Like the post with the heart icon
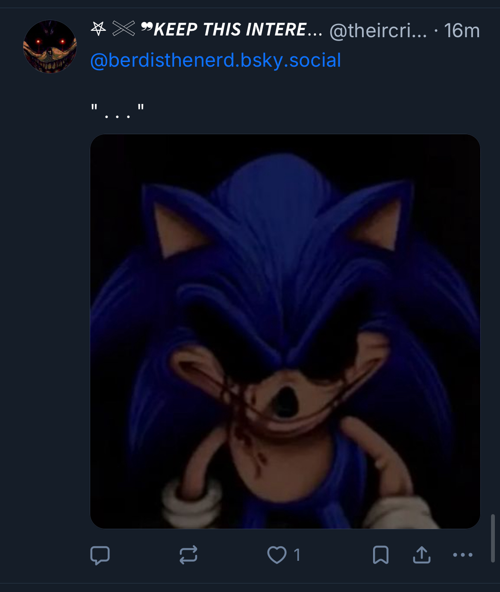500x592 pixels. pyautogui.click(x=277, y=555)
